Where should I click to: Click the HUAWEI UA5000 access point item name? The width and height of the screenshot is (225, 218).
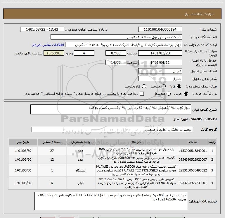(x=136, y=170)
